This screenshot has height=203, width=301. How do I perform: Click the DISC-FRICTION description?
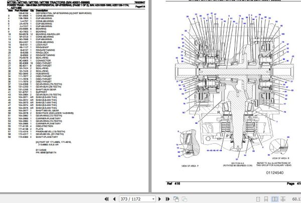point(44,126)
